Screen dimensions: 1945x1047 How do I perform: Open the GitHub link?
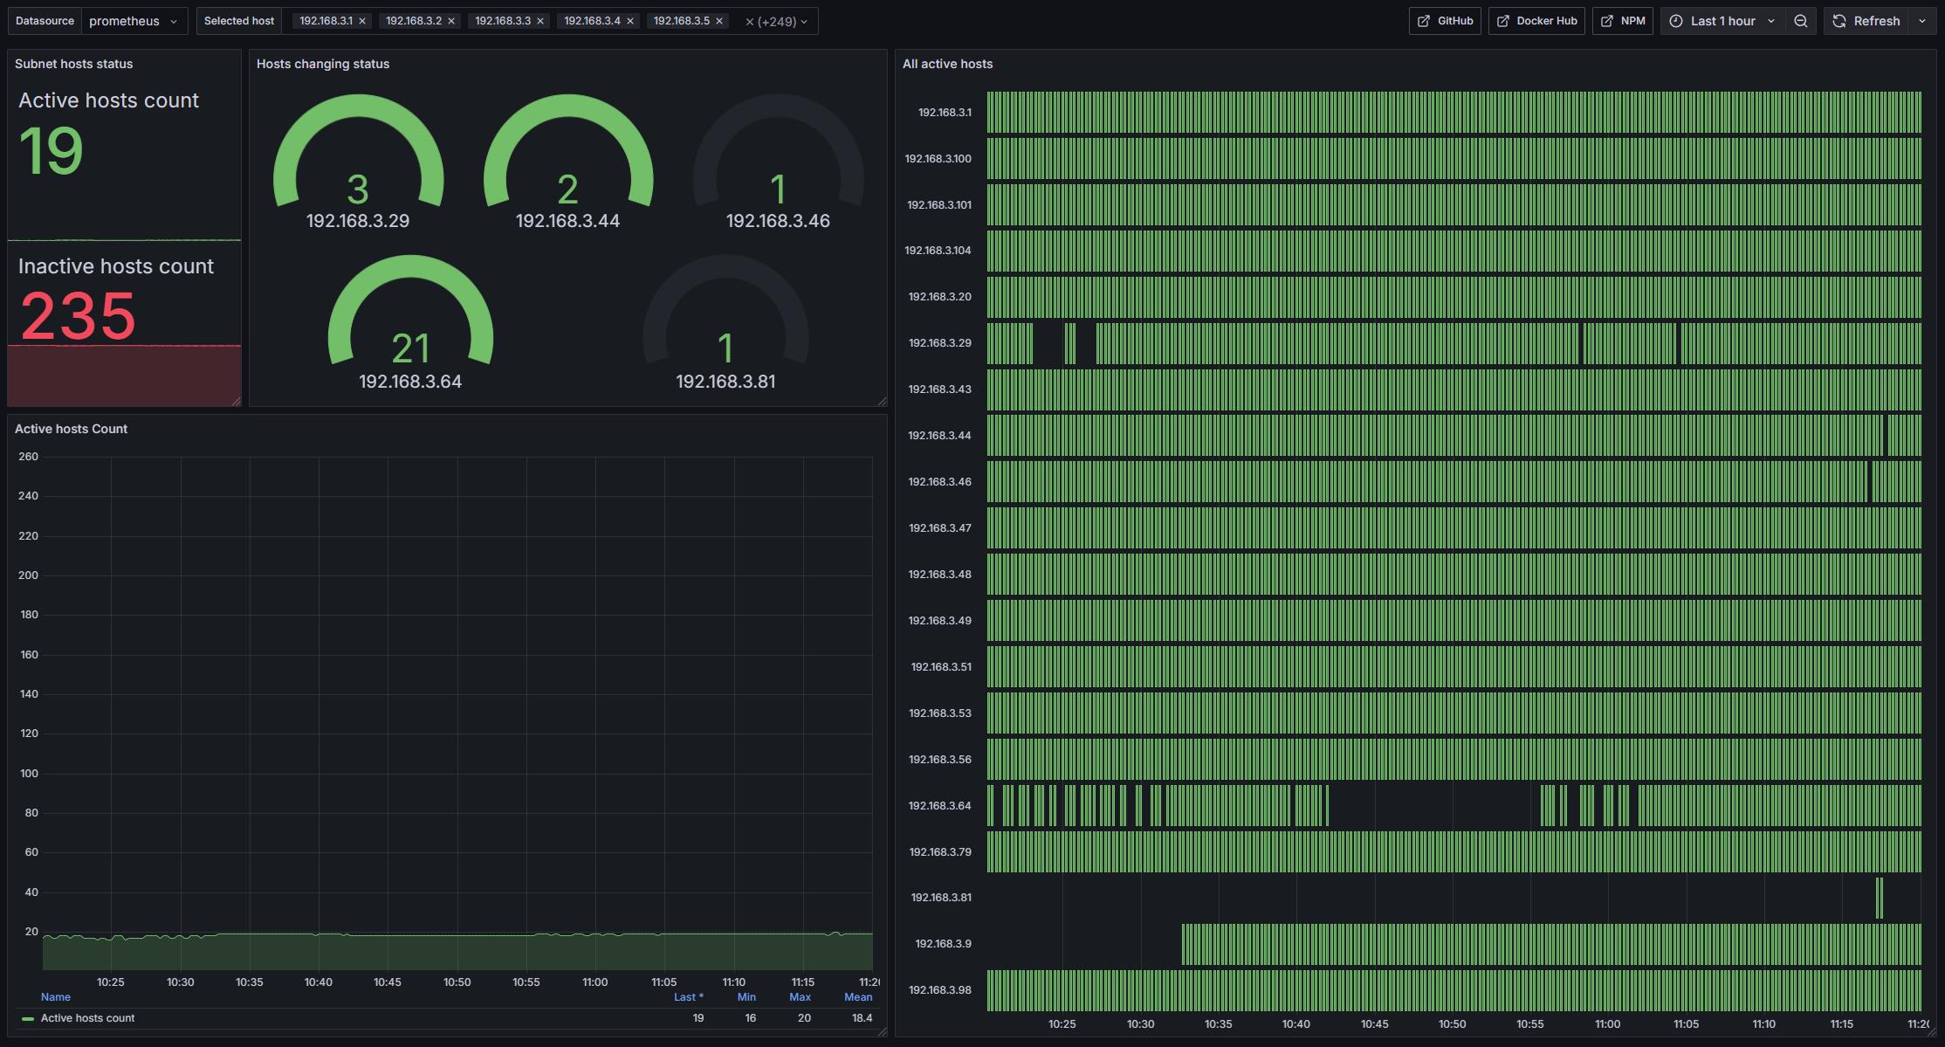point(1445,21)
